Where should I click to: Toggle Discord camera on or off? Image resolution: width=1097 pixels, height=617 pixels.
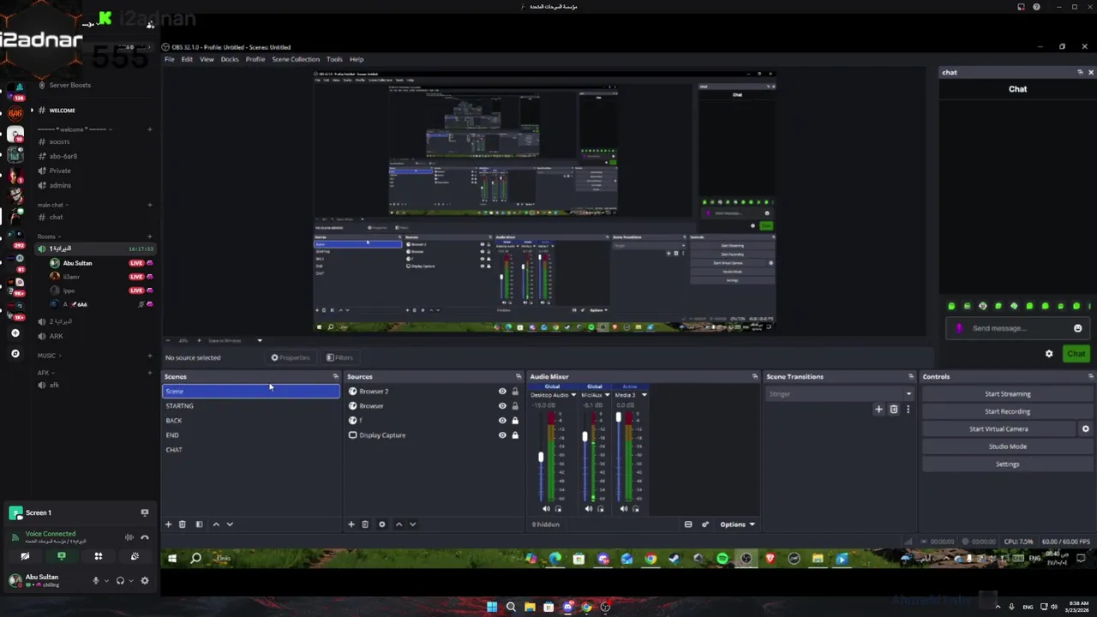(x=25, y=556)
